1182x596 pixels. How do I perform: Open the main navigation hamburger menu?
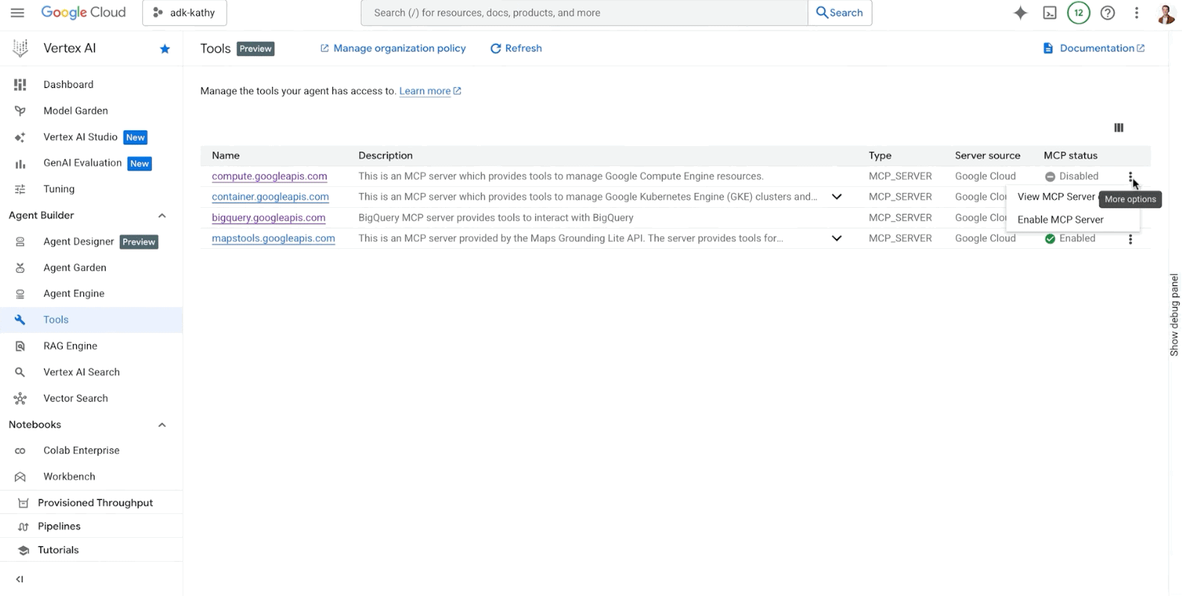(17, 13)
